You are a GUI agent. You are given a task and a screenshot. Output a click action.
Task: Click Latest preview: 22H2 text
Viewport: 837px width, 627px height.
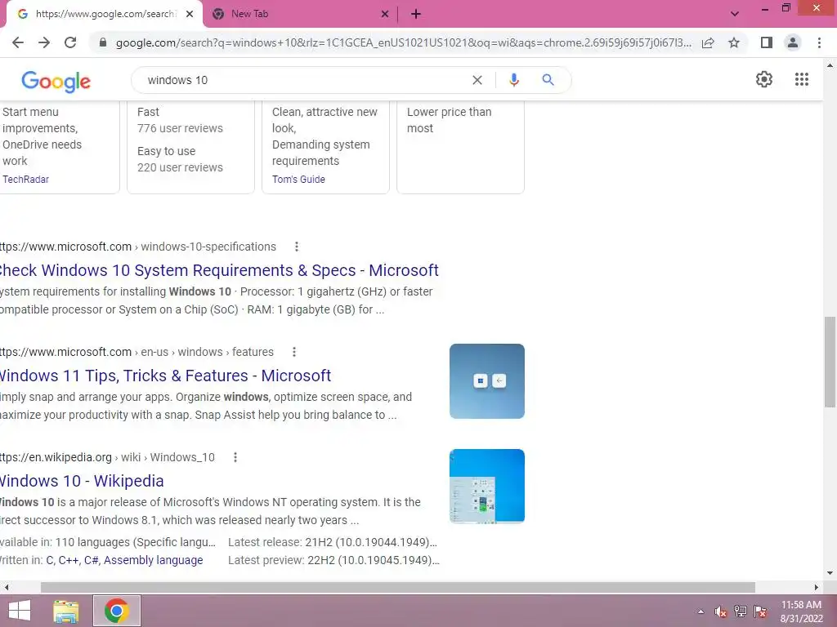333,560
